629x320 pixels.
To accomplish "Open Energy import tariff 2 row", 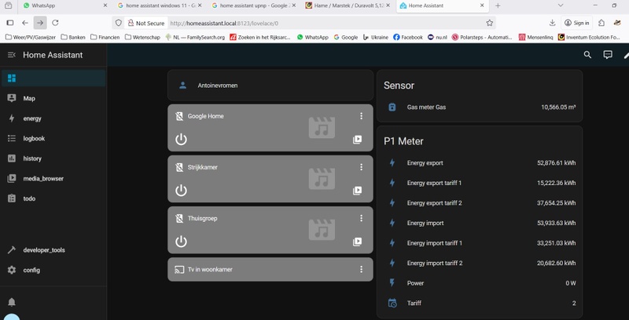I will coord(480,263).
